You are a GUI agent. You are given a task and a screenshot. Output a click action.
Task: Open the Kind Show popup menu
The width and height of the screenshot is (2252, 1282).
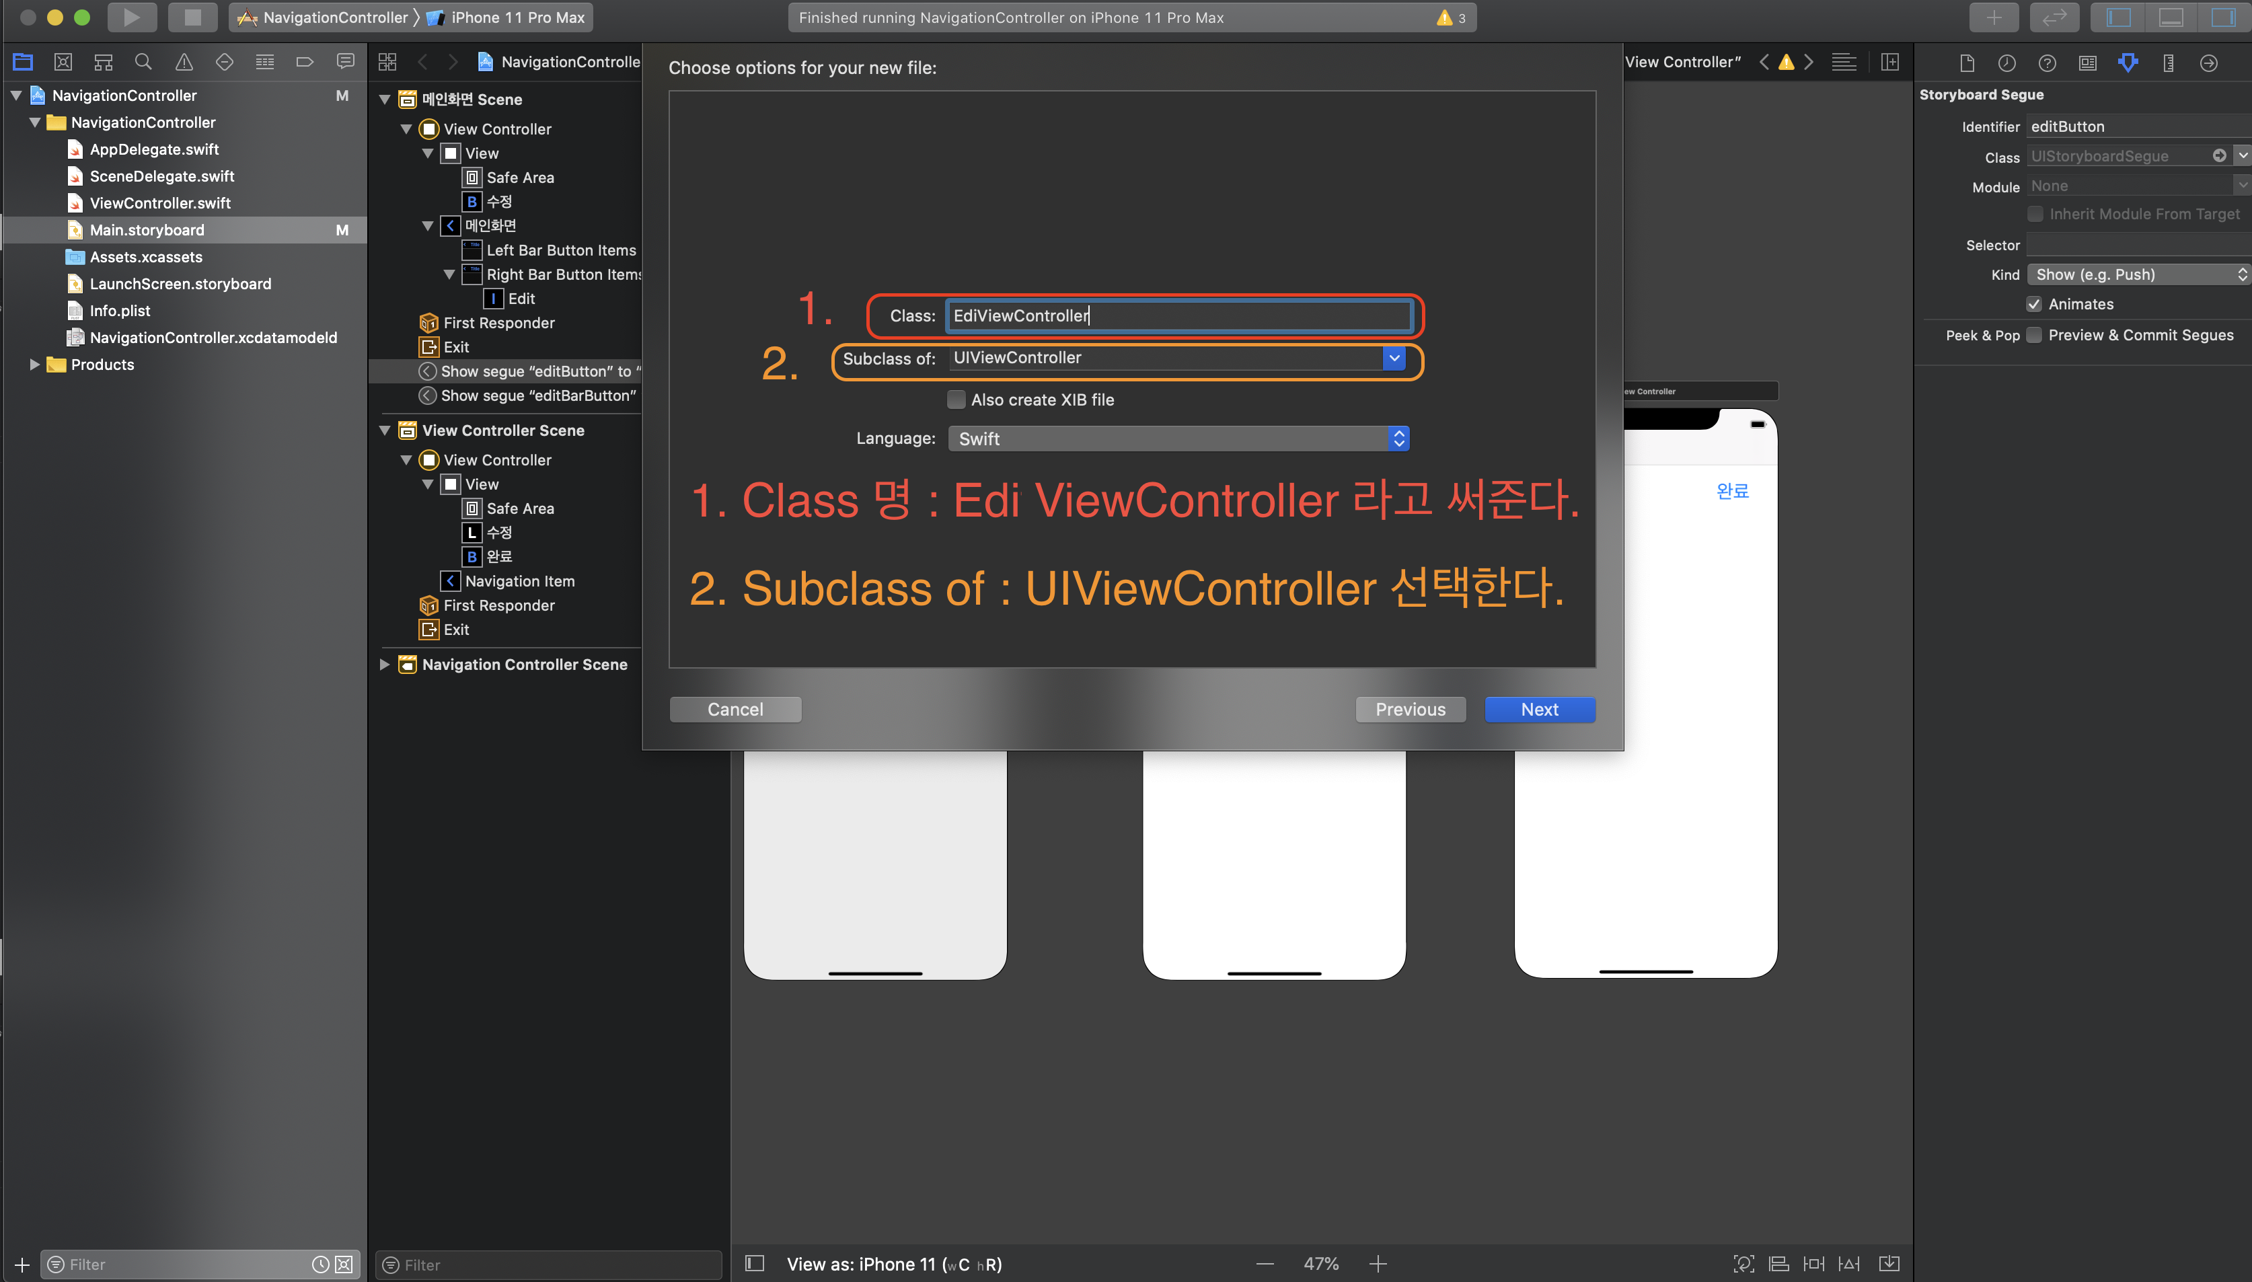(2138, 274)
